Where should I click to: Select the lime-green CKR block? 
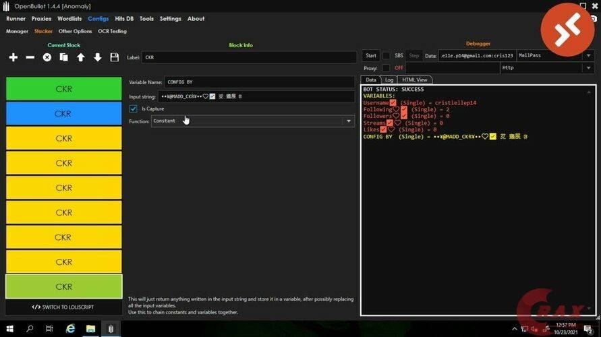63,286
